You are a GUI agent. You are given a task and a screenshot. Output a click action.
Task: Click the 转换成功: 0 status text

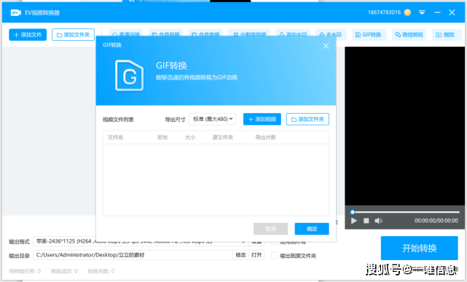[x=64, y=271]
